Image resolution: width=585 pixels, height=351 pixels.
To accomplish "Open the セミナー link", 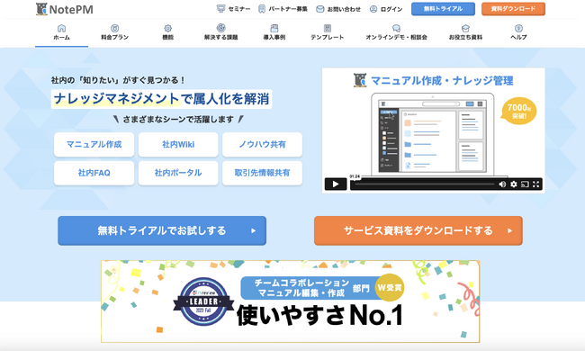I will tap(234, 9).
